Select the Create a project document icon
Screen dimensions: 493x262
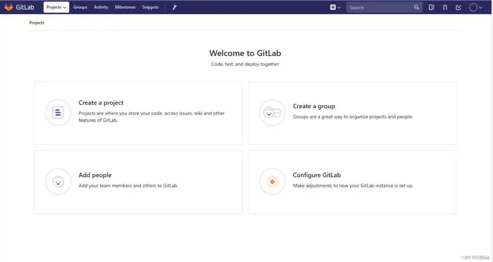tap(58, 112)
